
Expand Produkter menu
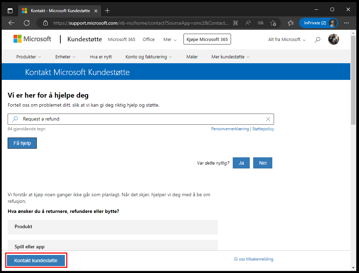click(x=28, y=57)
